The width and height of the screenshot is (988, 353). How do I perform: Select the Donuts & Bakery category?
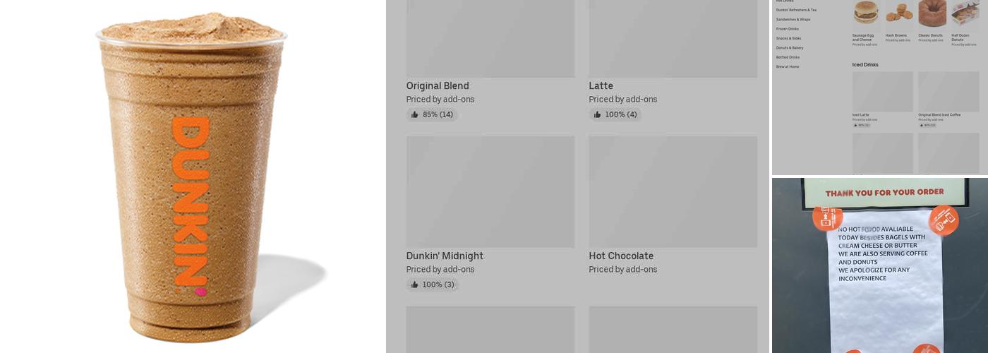[790, 48]
